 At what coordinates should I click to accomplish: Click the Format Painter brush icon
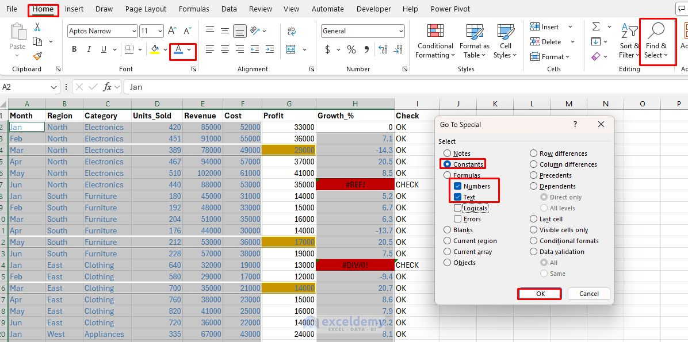[x=37, y=56]
